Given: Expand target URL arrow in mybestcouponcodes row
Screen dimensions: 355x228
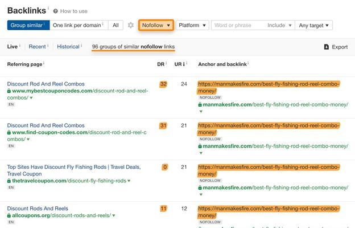Looking at the screenshot, I should [x=201, y=112].
